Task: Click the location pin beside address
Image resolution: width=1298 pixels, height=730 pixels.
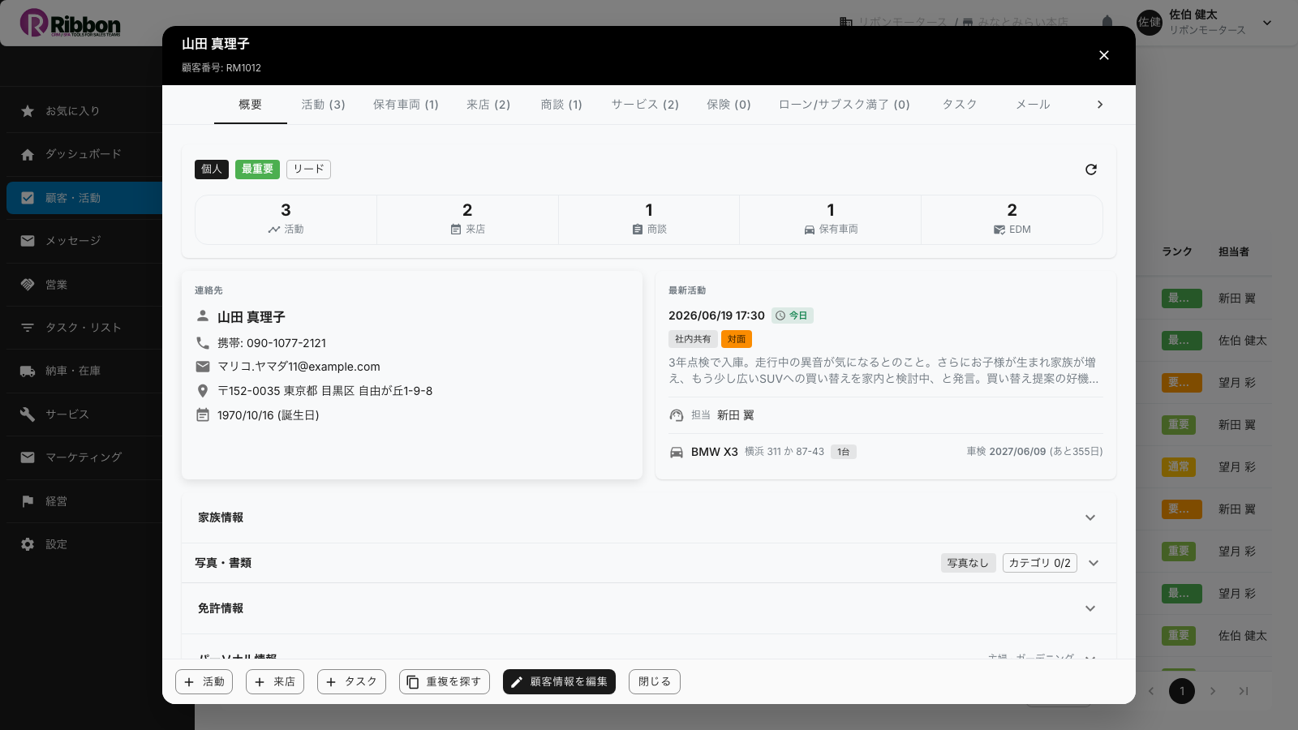Action: (203, 391)
